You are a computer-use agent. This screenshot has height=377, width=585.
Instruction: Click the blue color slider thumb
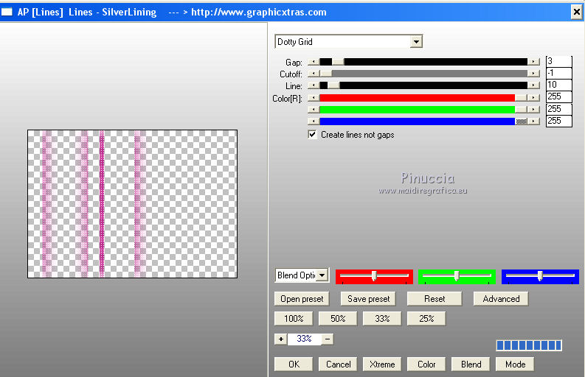[x=522, y=121]
